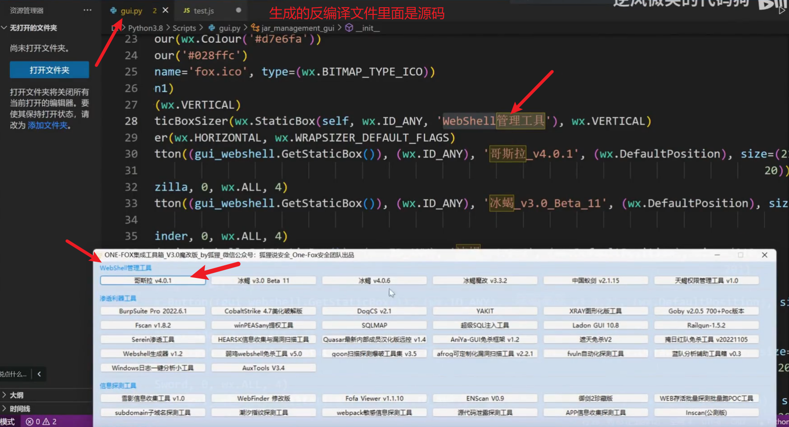Close the gui.py editor tab
Screen dimensions: 789x427
click(165, 10)
